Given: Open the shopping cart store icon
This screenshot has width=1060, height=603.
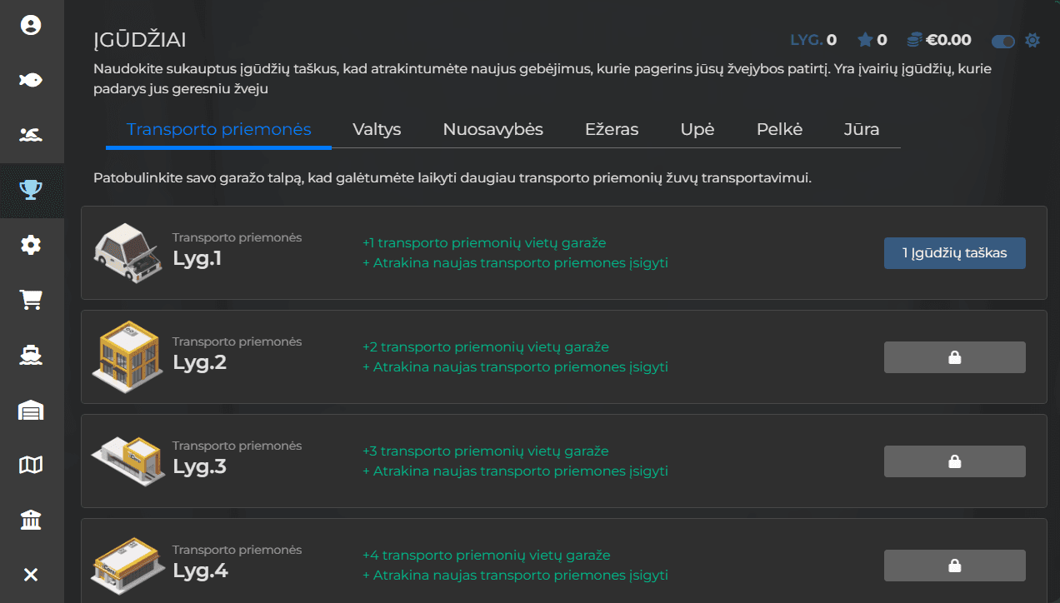Looking at the screenshot, I should (x=31, y=300).
